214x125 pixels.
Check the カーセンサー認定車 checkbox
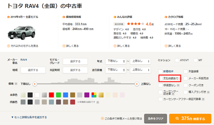pyautogui.click(x=160, y=92)
